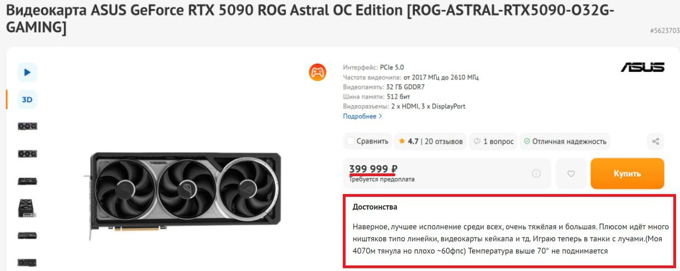
Task: Expand specs with the Подробнее chevron
Action: 381,117
